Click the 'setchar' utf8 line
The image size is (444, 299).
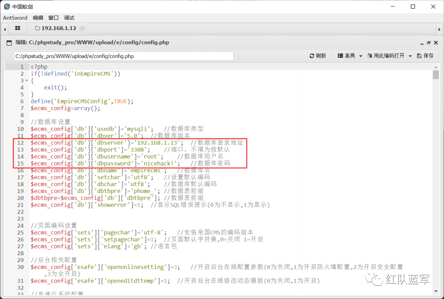point(120,177)
